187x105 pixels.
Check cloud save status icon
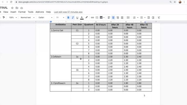[22, 8]
